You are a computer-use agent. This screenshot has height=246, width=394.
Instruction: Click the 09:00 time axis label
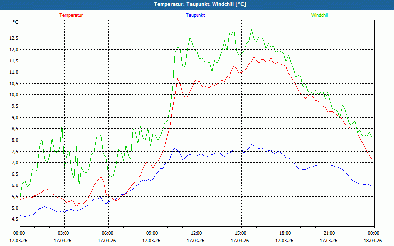tap(152, 233)
